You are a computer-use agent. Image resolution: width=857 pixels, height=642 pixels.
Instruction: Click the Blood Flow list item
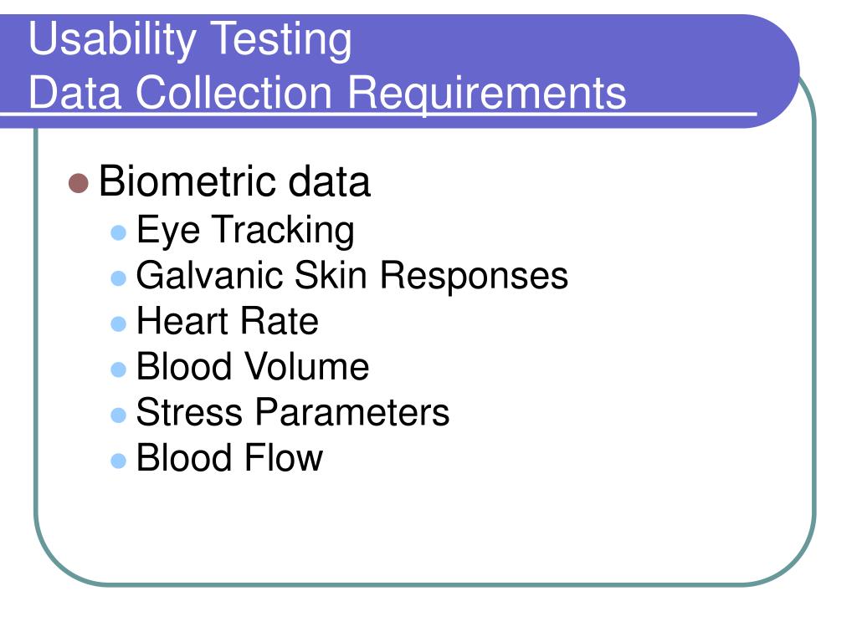(229, 457)
